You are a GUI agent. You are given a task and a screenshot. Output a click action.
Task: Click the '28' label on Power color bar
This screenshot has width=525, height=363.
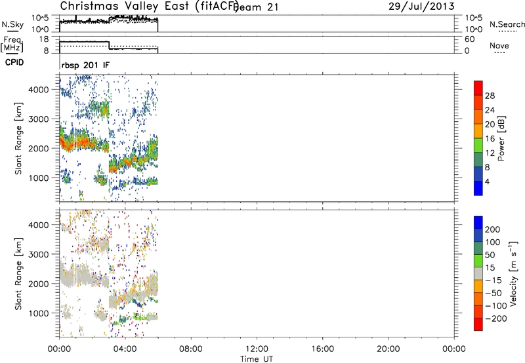click(x=490, y=96)
